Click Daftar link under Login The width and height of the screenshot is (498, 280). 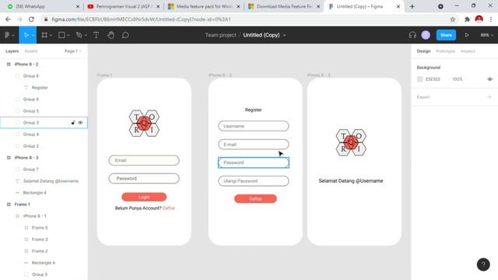[169, 208]
